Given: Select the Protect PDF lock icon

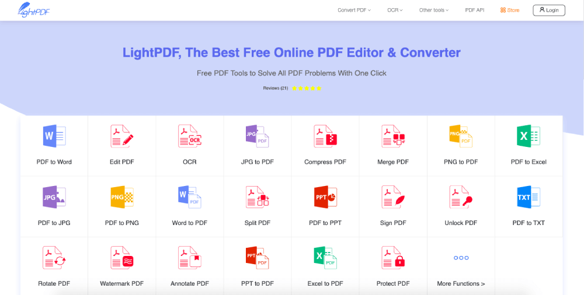Looking at the screenshot, I should pyautogui.click(x=393, y=258).
